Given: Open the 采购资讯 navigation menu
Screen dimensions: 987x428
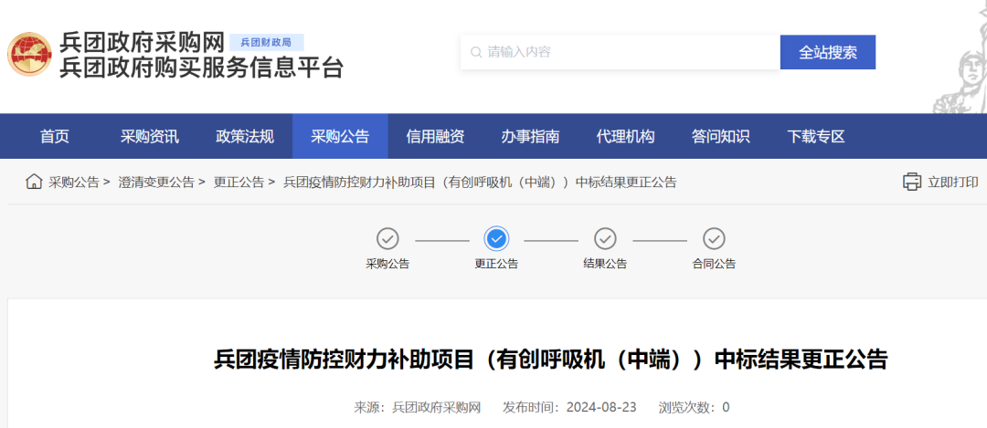Looking at the screenshot, I should point(150,137).
